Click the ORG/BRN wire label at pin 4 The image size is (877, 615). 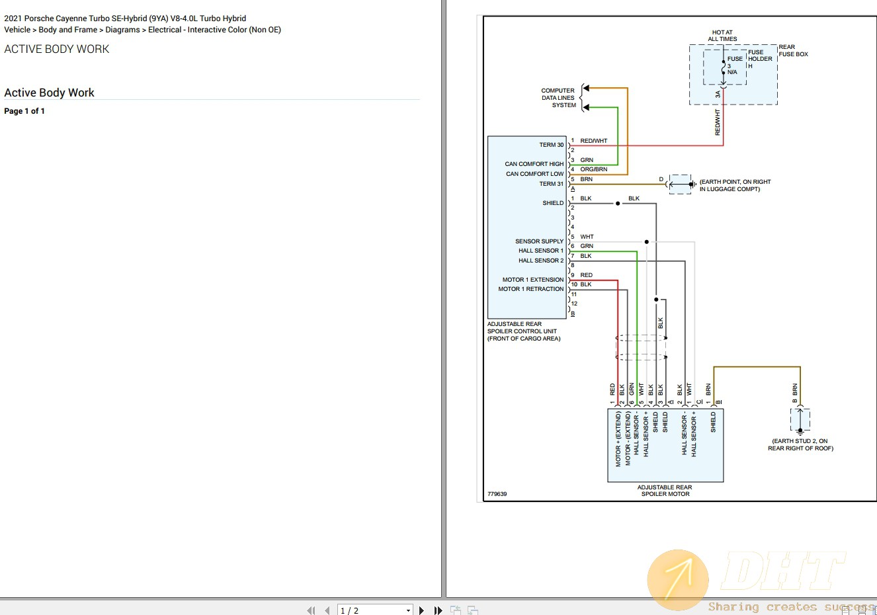click(594, 169)
